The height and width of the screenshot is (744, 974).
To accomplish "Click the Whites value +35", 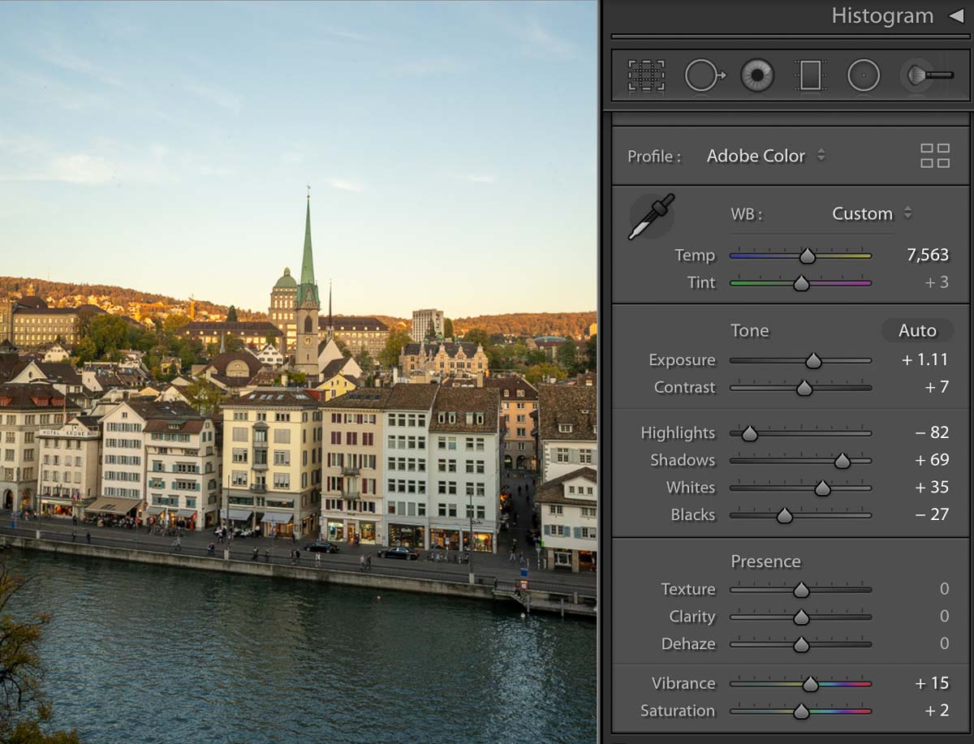I will coord(932,487).
